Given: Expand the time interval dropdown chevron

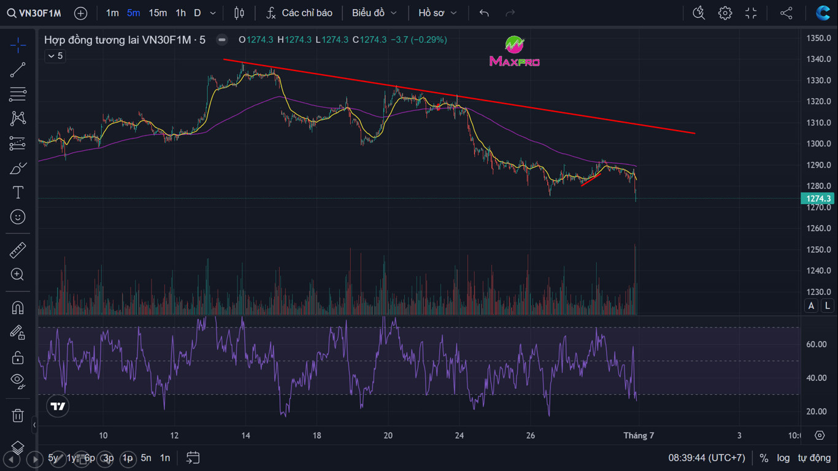Looking at the screenshot, I should tap(213, 13).
